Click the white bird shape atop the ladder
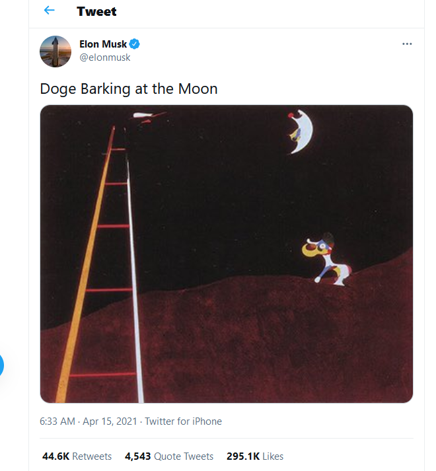This screenshot has width=436, height=471. [x=147, y=118]
